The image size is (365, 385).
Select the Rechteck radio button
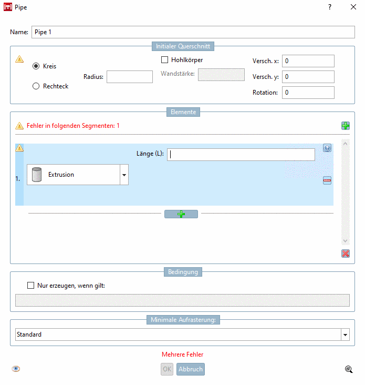[x=36, y=86]
